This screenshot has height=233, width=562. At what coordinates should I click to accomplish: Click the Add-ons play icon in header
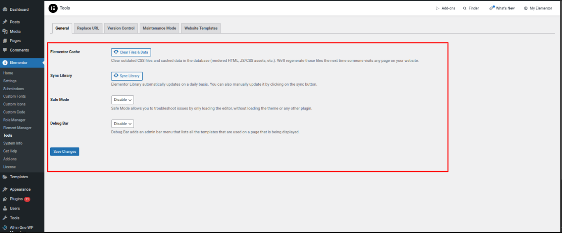point(438,8)
